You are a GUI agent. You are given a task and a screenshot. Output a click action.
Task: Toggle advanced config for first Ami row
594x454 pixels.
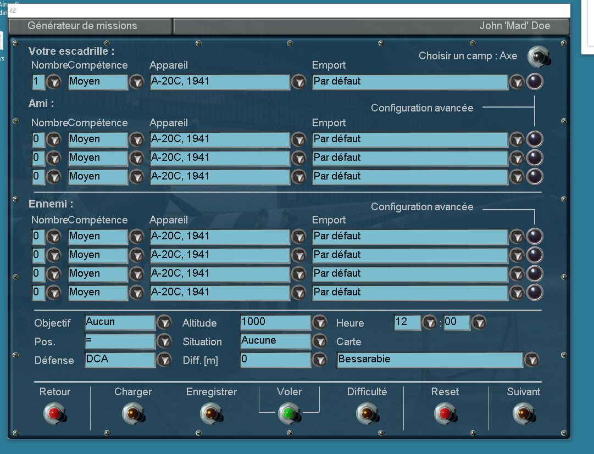point(535,139)
